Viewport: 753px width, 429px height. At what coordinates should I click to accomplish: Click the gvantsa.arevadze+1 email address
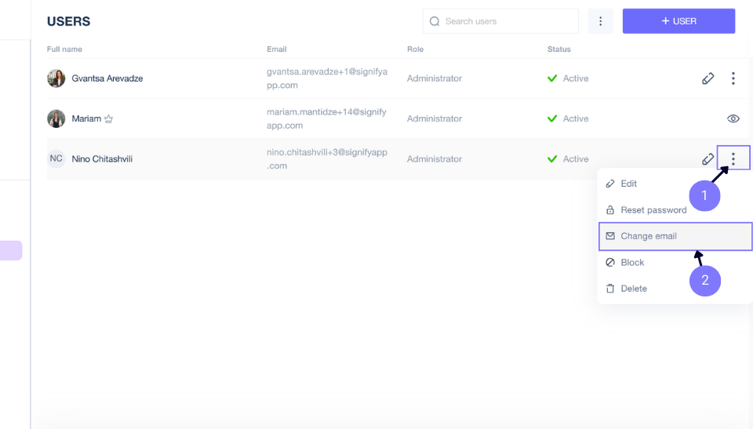coord(327,78)
